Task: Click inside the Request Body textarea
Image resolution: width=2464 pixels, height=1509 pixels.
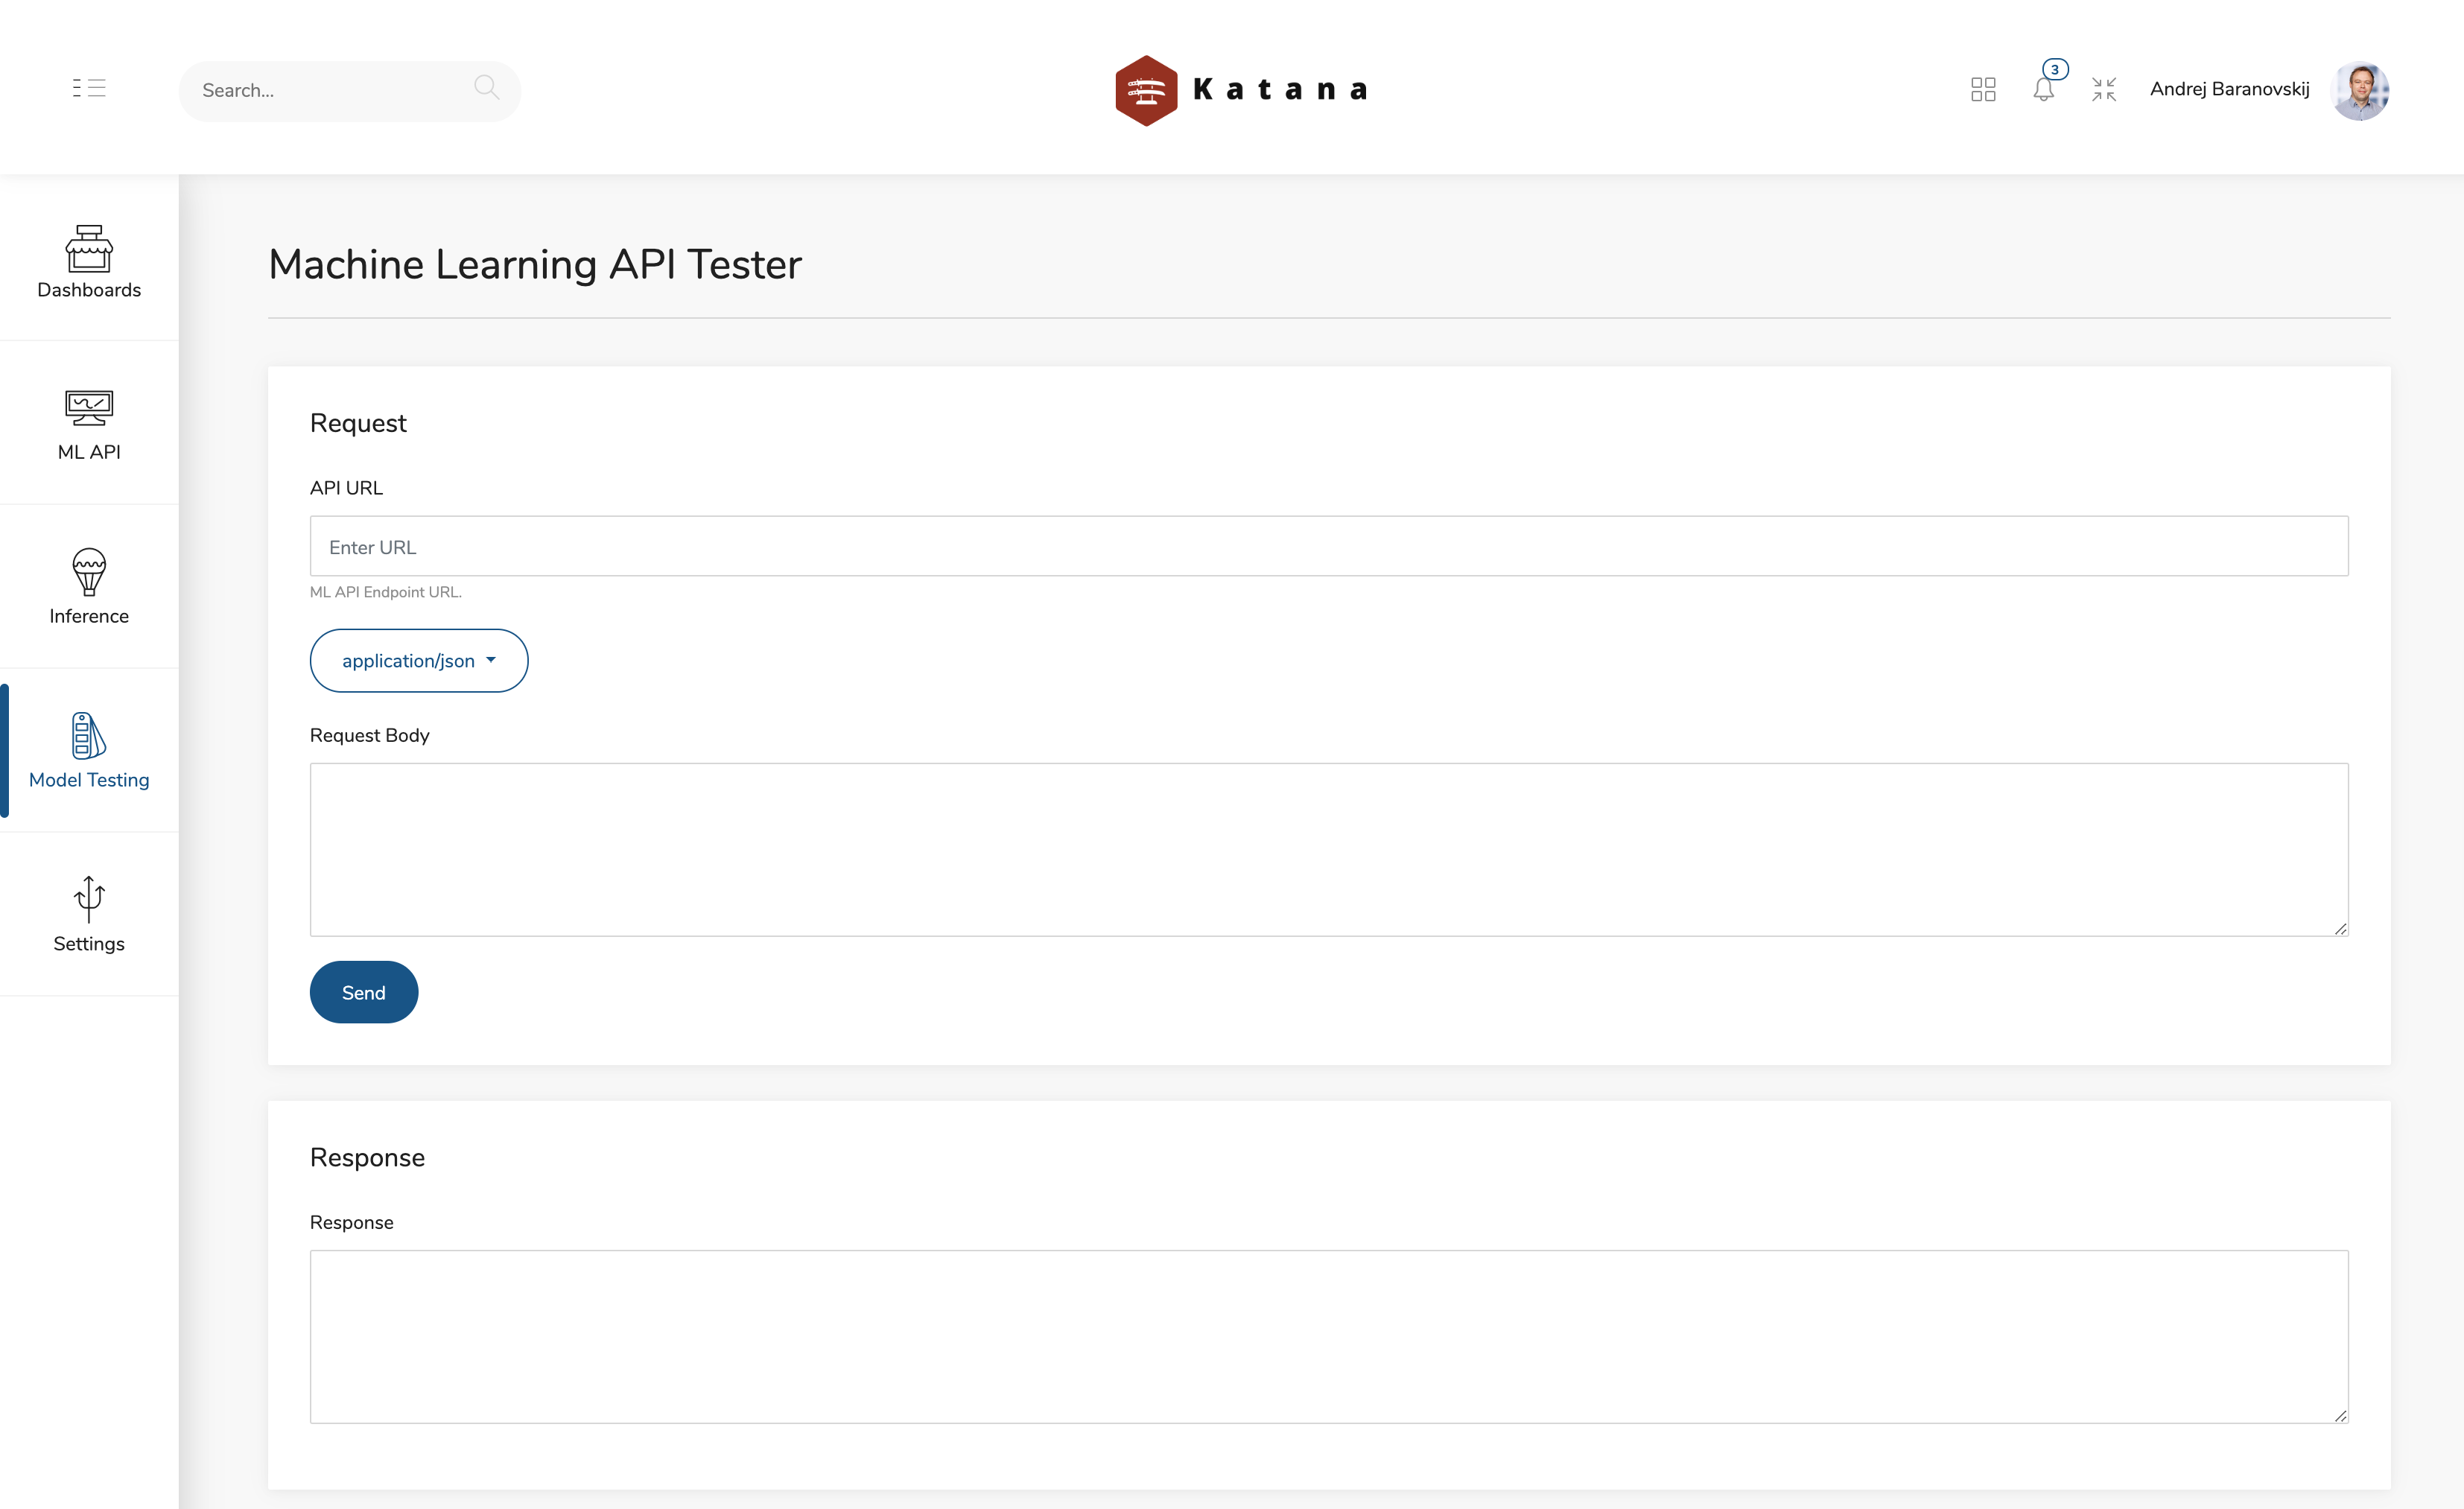Action: tap(1328, 850)
